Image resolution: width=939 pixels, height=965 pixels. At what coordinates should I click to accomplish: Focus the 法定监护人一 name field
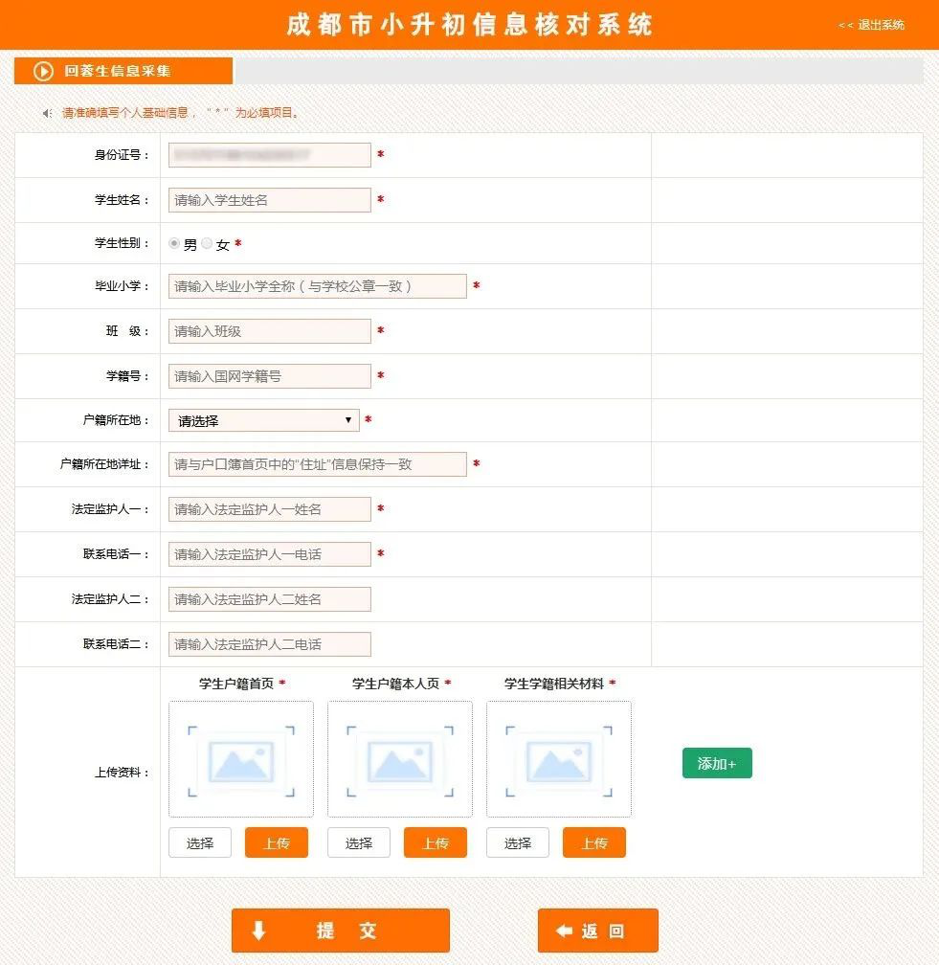tap(270, 509)
